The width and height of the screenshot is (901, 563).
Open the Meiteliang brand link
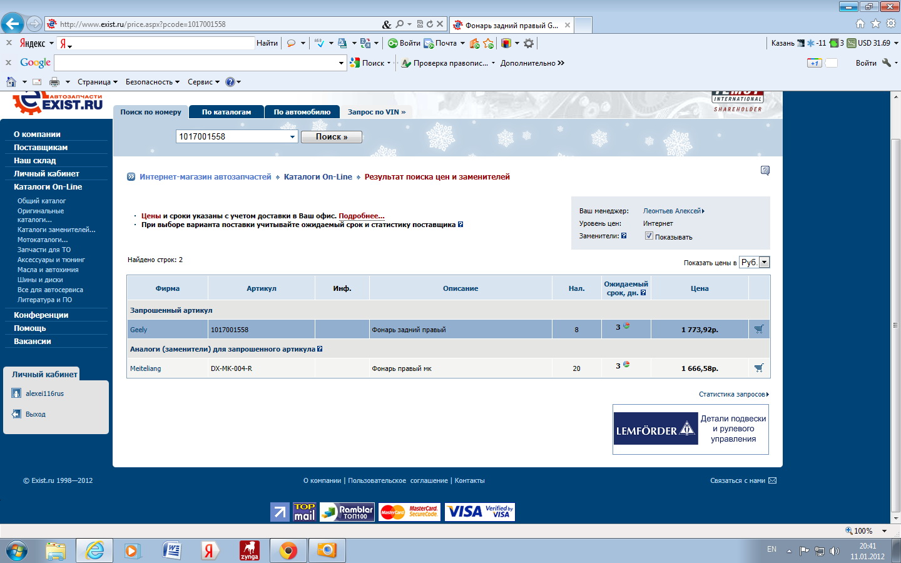coord(145,368)
